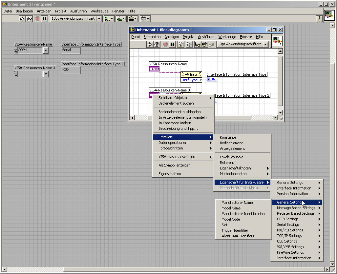Select Serial Settings in the property submenu
Screen dimensions: 337x274
pos(288,225)
